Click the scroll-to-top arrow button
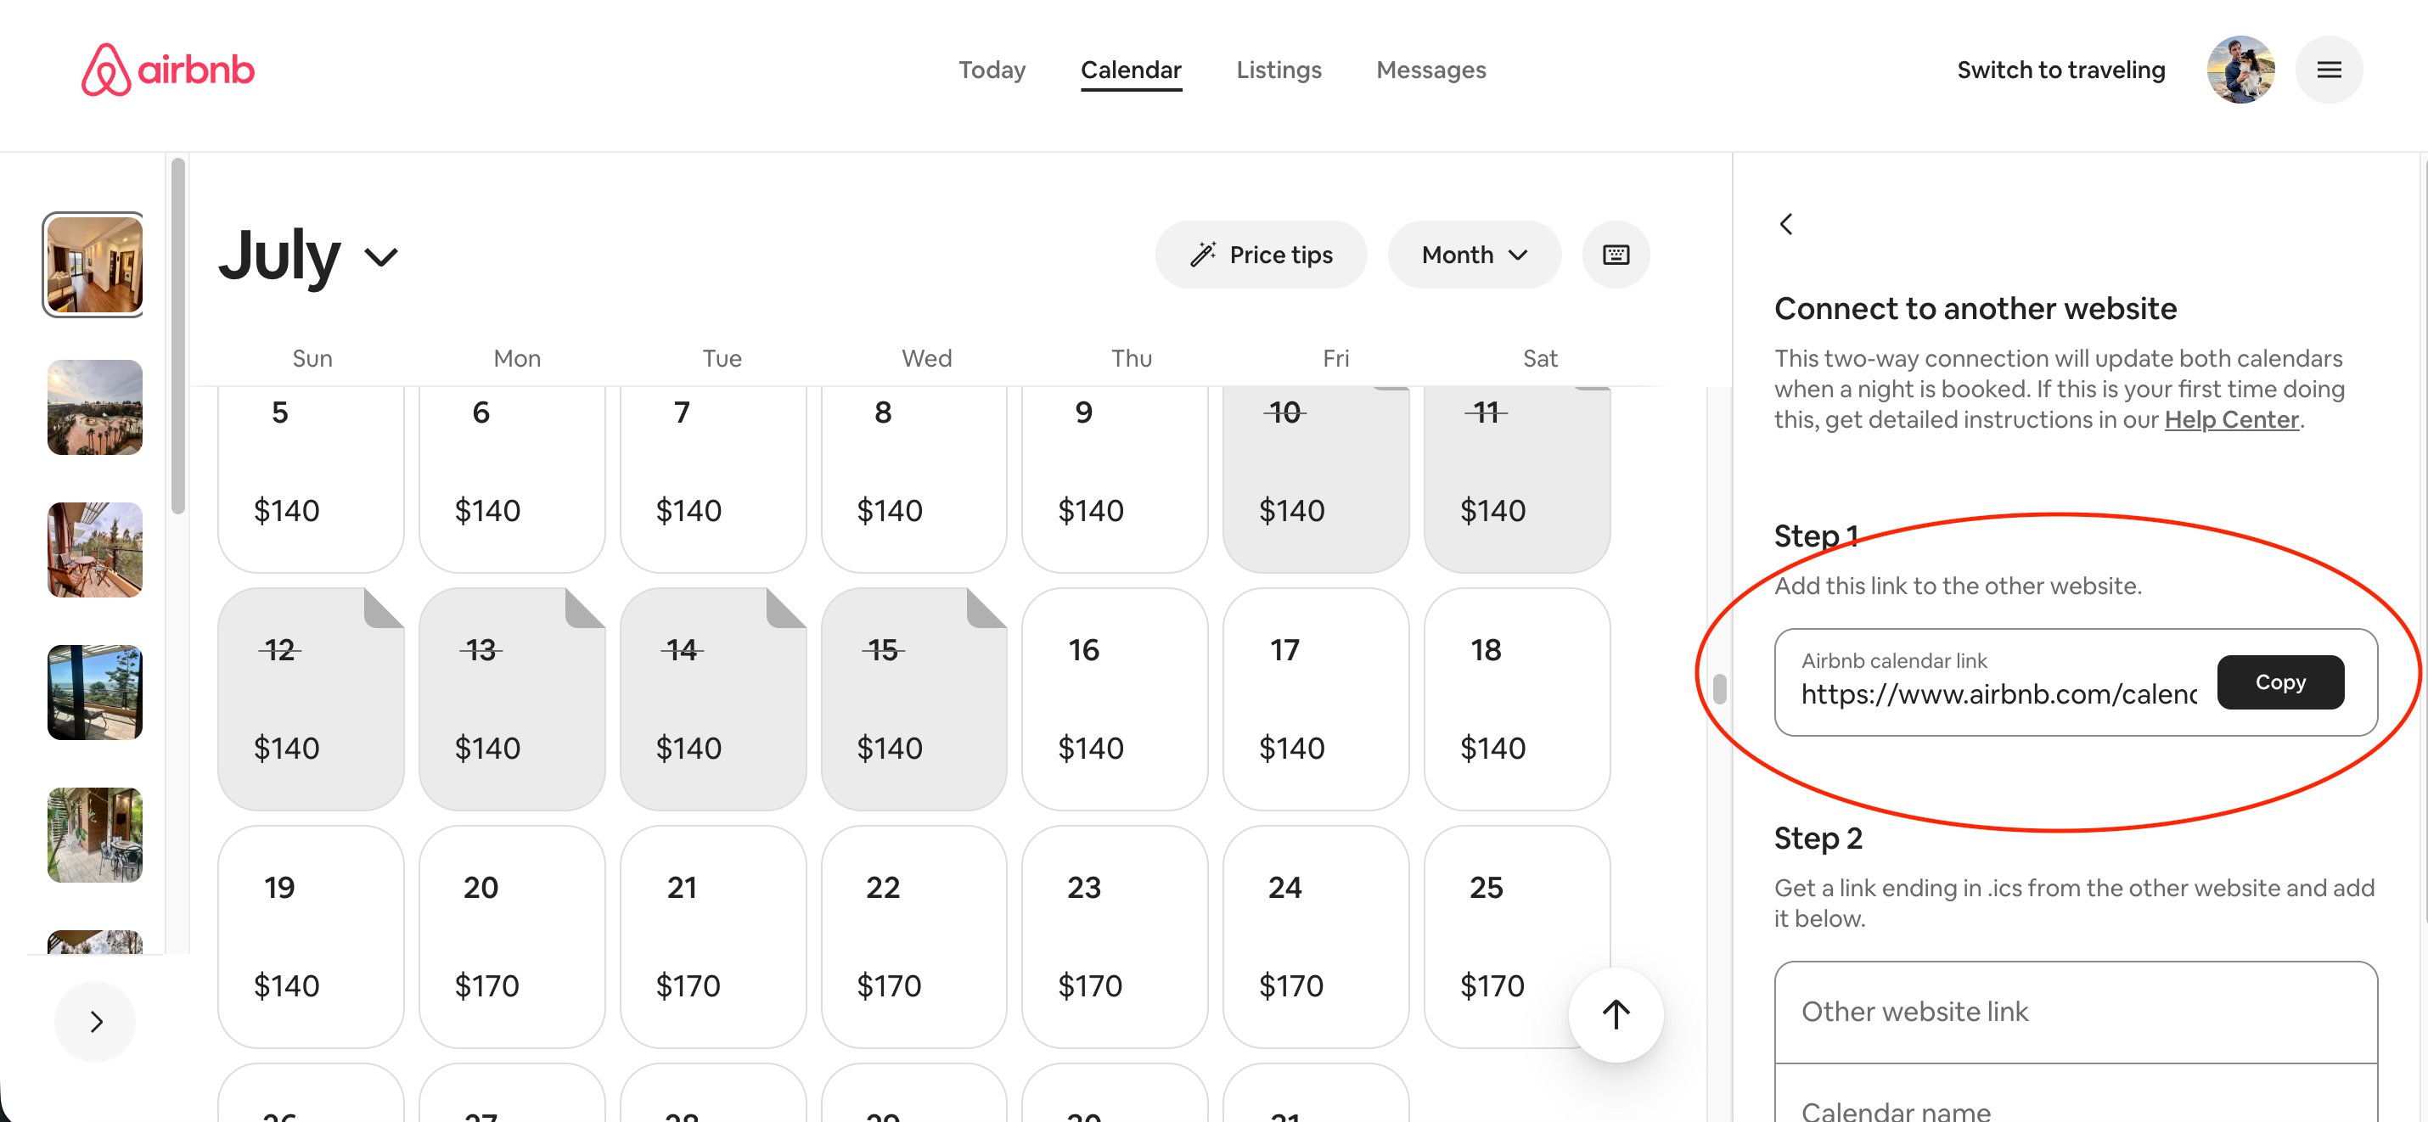This screenshot has height=1122, width=2428. (1616, 1014)
